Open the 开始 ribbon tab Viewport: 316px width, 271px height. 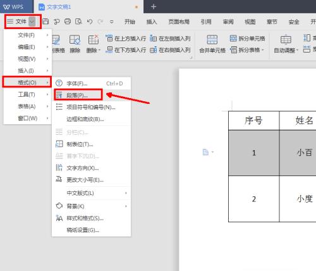pos(130,22)
